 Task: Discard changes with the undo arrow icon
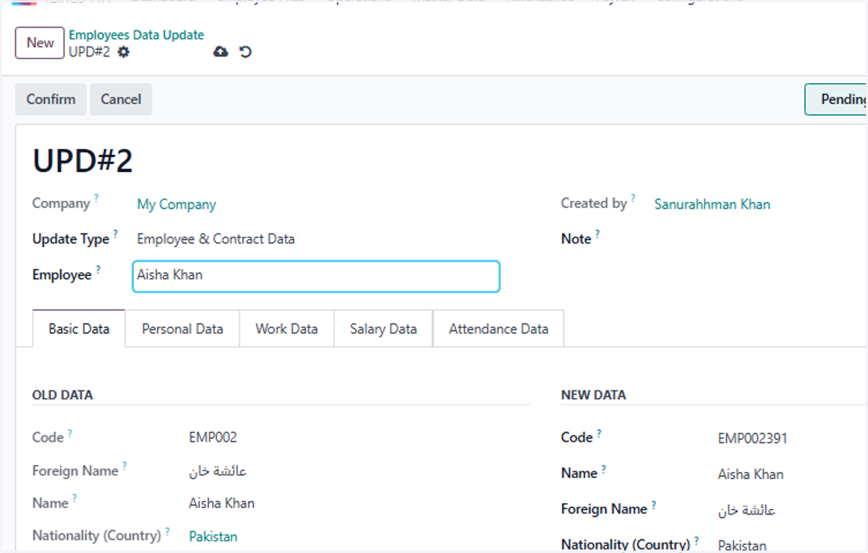245,52
